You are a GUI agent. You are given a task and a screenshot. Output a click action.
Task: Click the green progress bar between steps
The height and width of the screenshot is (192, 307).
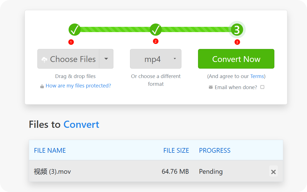click(156, 30)
